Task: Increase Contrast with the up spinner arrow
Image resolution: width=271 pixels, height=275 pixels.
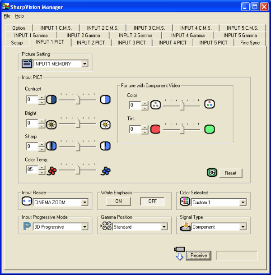Action: point(42,97)
